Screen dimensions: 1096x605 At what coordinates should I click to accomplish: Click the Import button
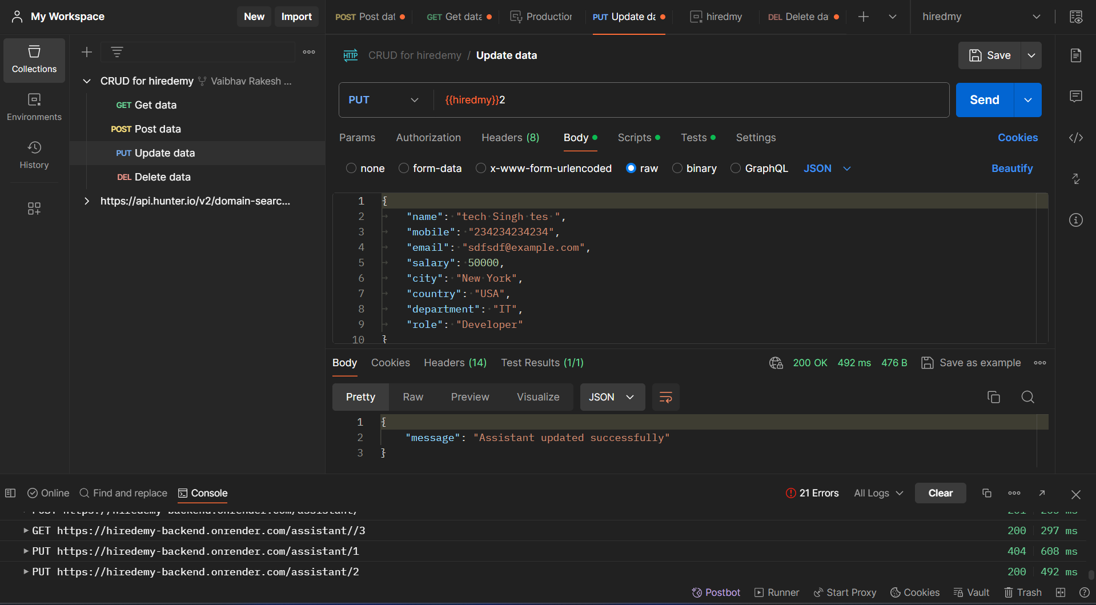click(x=296, y=17)
